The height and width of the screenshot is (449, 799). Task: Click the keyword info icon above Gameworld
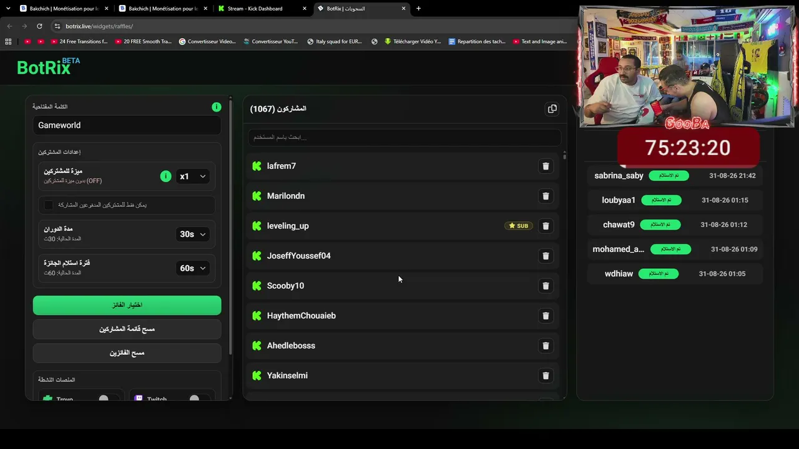pos(217,107)
